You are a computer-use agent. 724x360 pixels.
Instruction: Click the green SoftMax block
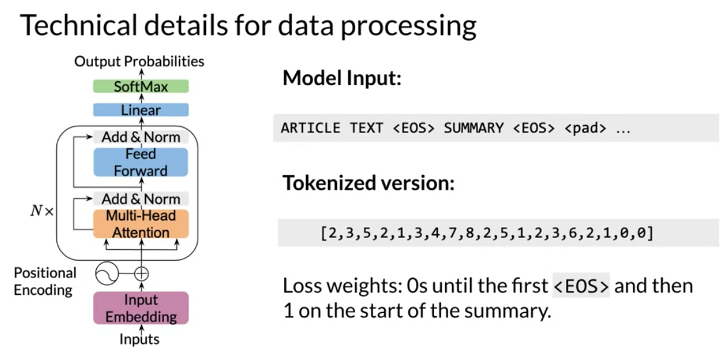(141, 86)
